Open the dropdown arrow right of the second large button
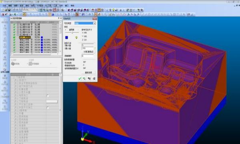The image size is (240, 144). click(x=51, y=64)
